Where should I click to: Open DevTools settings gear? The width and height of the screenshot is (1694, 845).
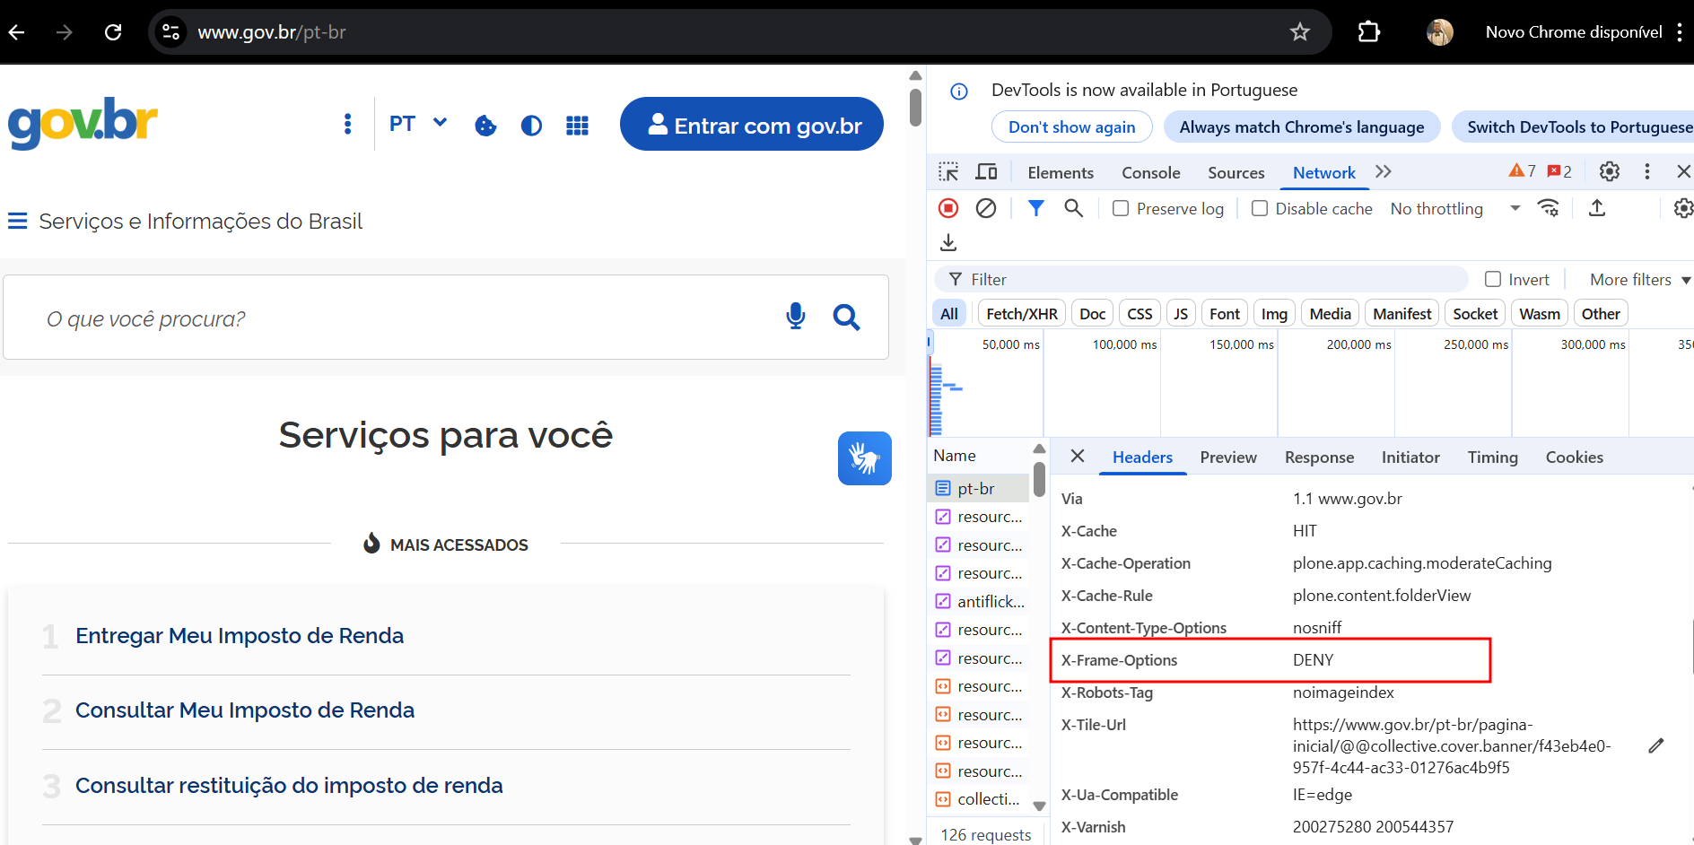(1610, 171)
